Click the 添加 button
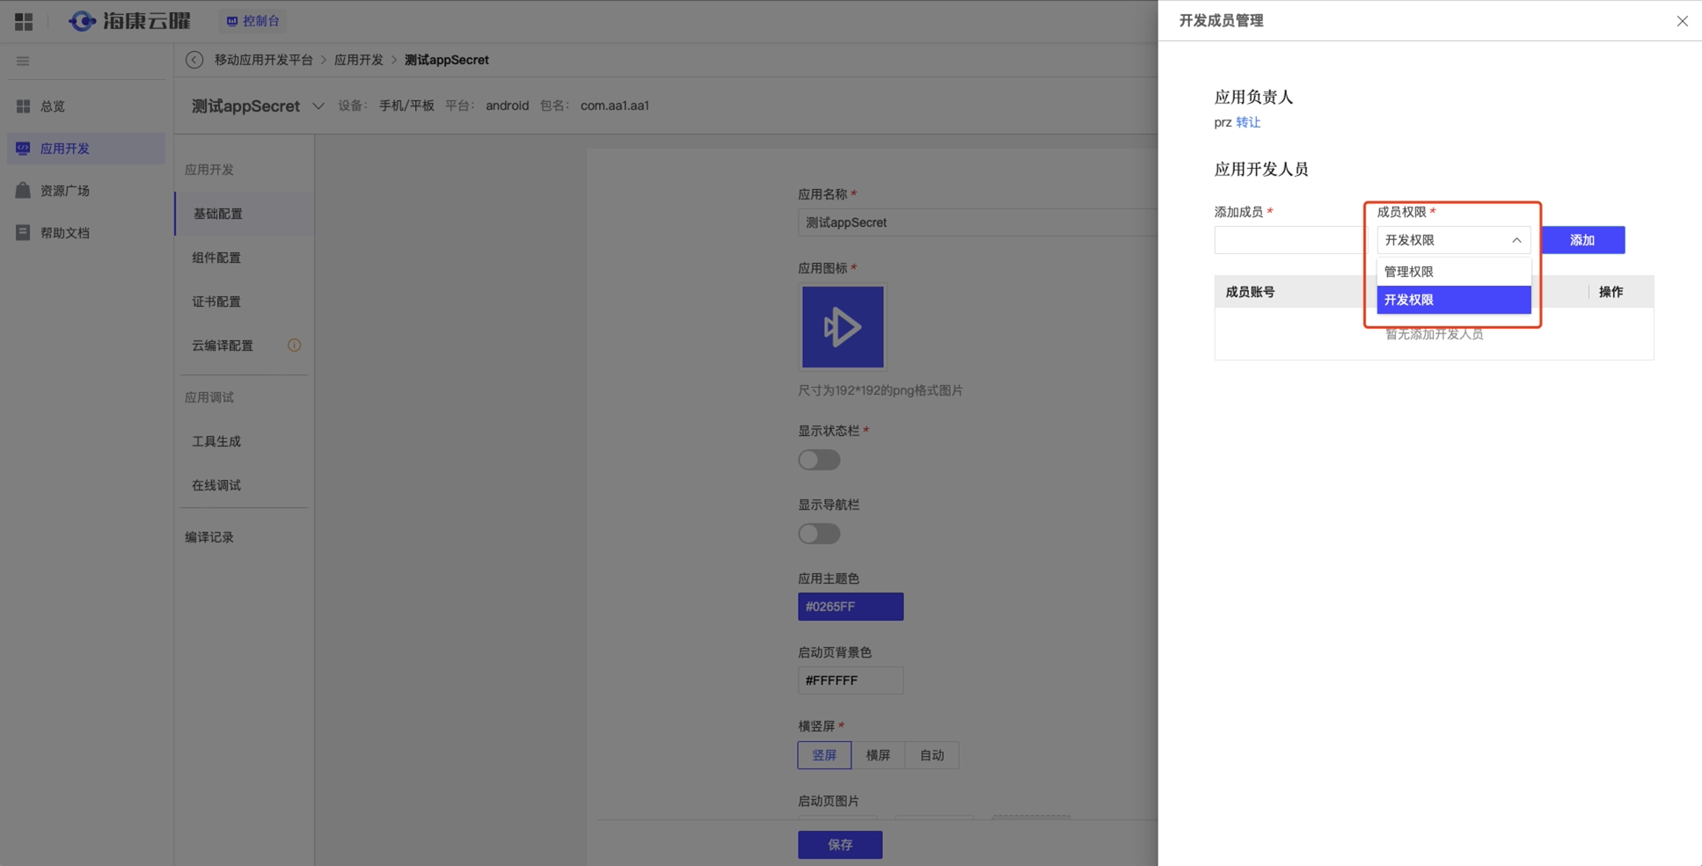 click(1582, 240)
